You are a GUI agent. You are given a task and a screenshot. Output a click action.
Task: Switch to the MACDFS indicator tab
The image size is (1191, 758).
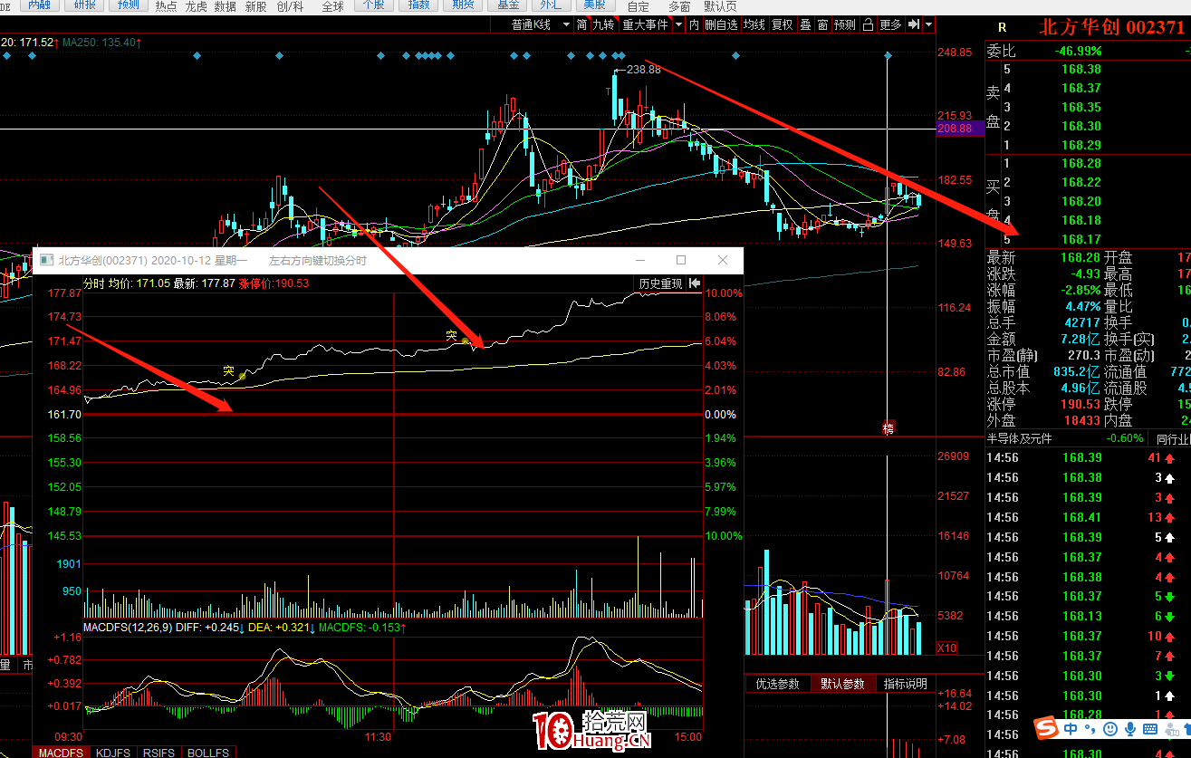click(61, 753)
